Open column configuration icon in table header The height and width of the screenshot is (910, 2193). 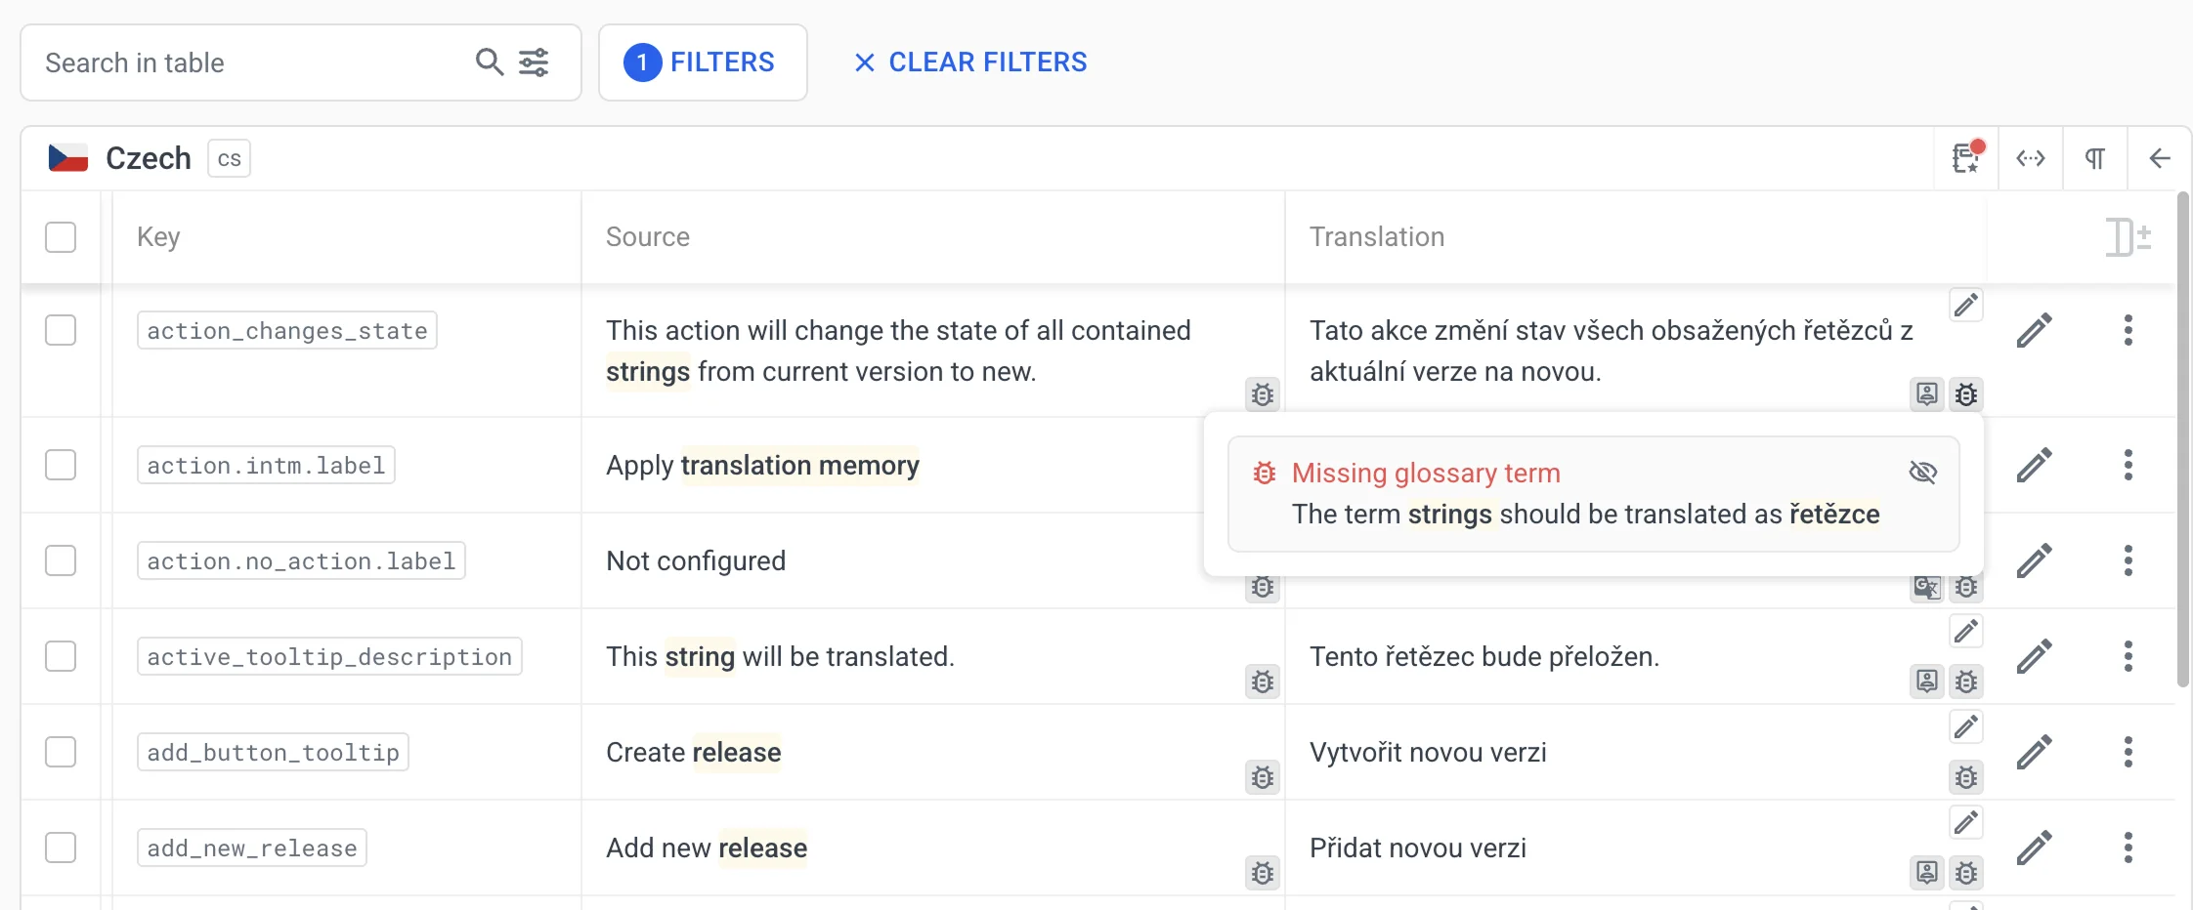point(2128,237)
